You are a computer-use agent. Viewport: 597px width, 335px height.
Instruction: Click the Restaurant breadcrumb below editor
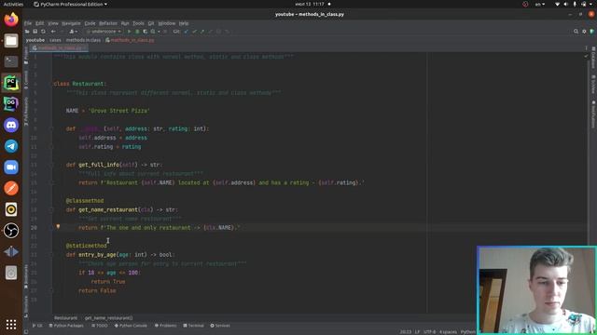pos(65,318)
